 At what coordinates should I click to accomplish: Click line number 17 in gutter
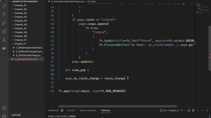point(52,20)
